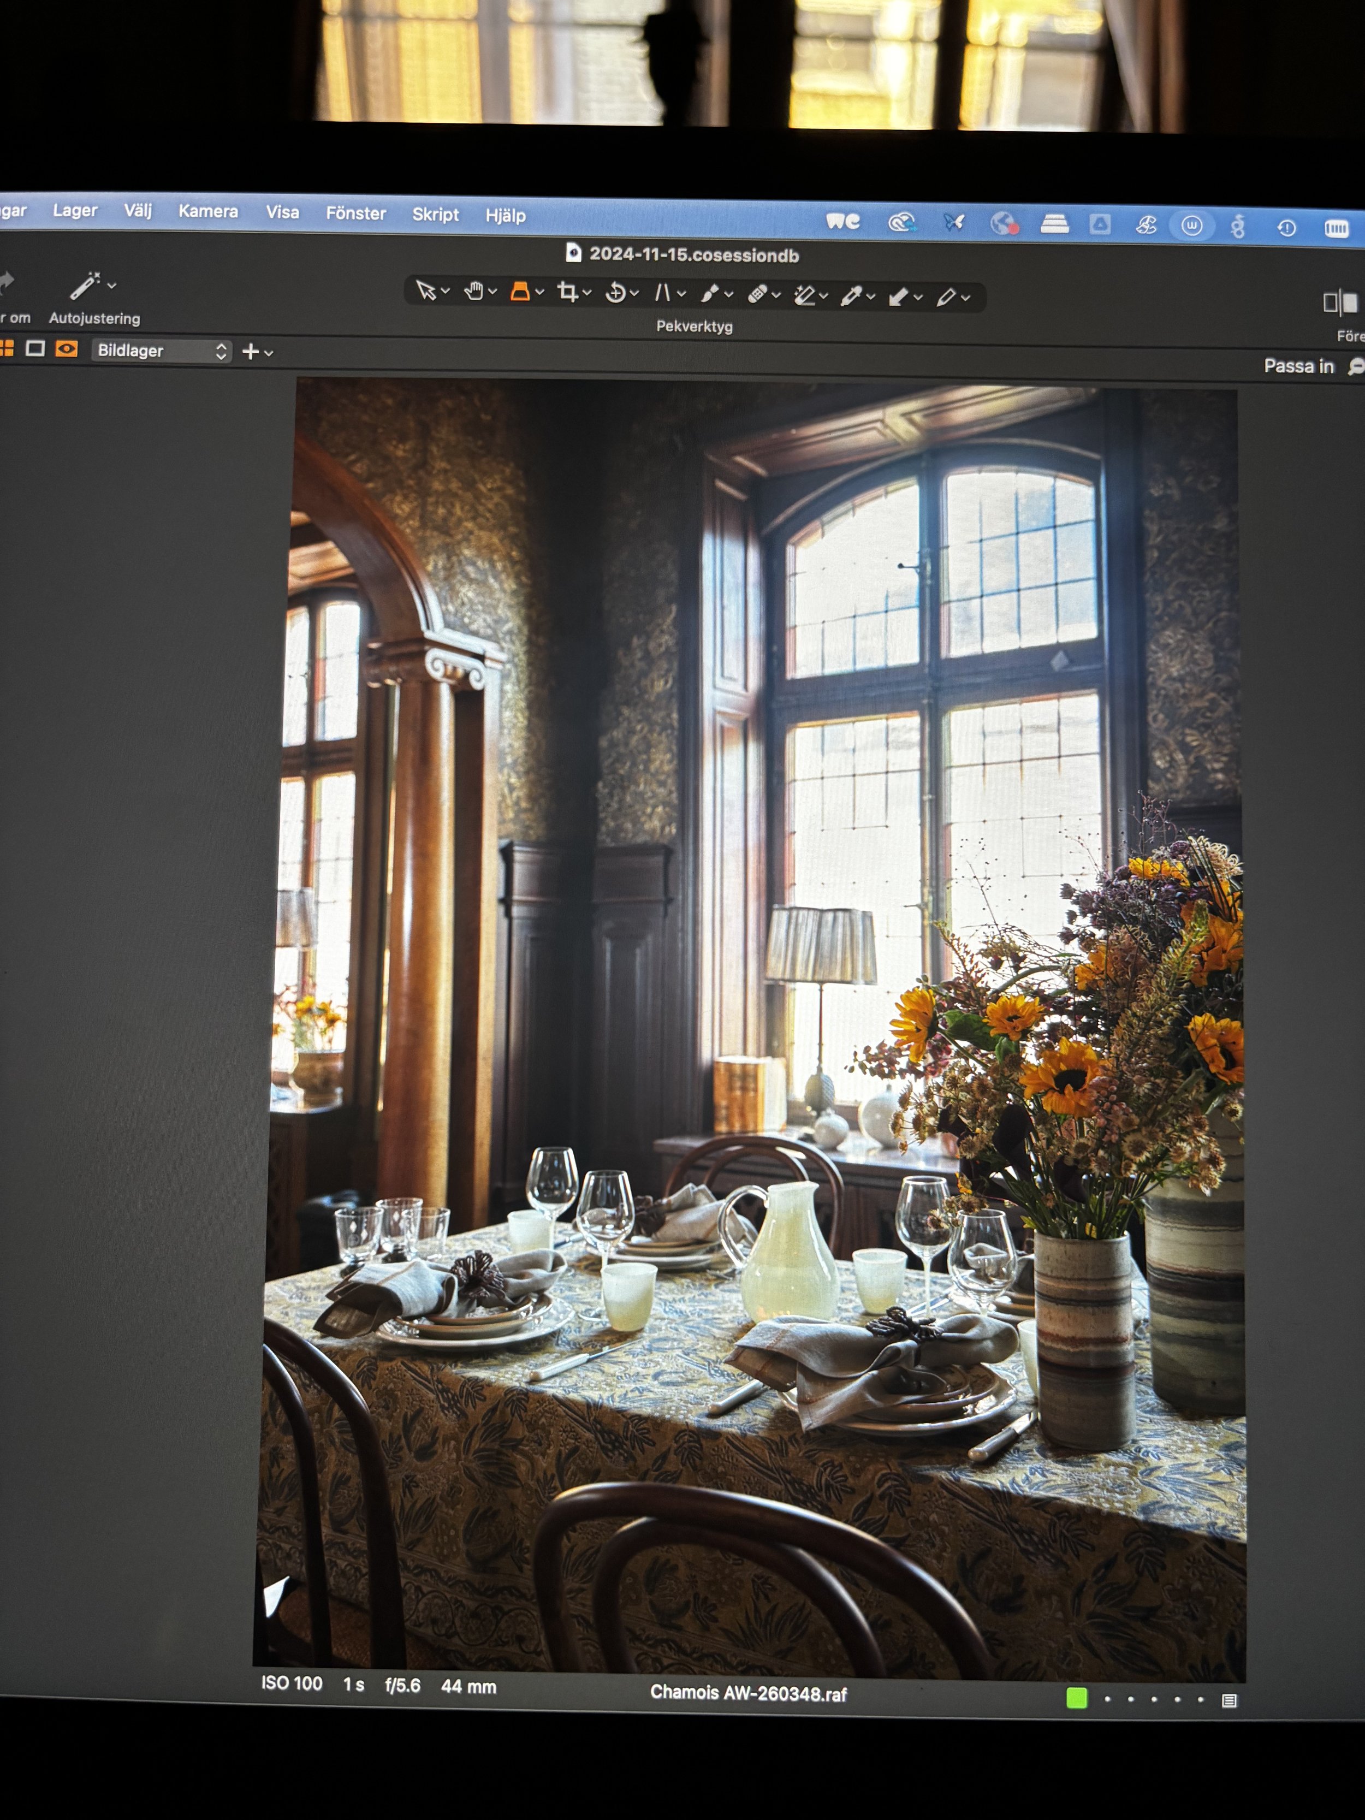Click the 2024-11-15.cosessiondb window title

pos(693,255)
